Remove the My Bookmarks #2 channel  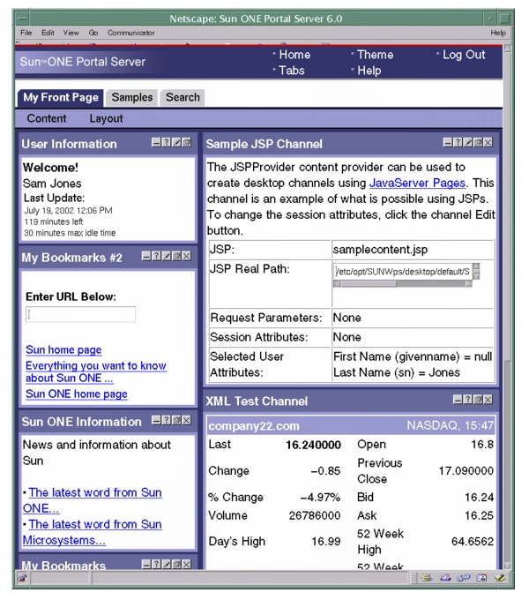click(187, 256)
